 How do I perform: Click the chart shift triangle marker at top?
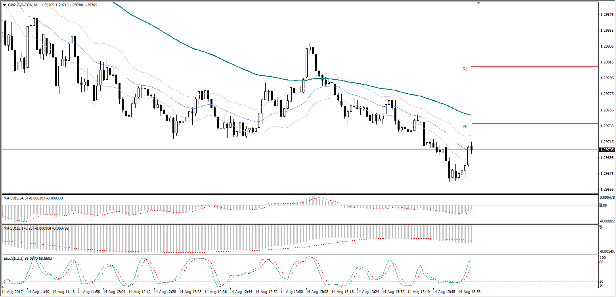[479, 3]
